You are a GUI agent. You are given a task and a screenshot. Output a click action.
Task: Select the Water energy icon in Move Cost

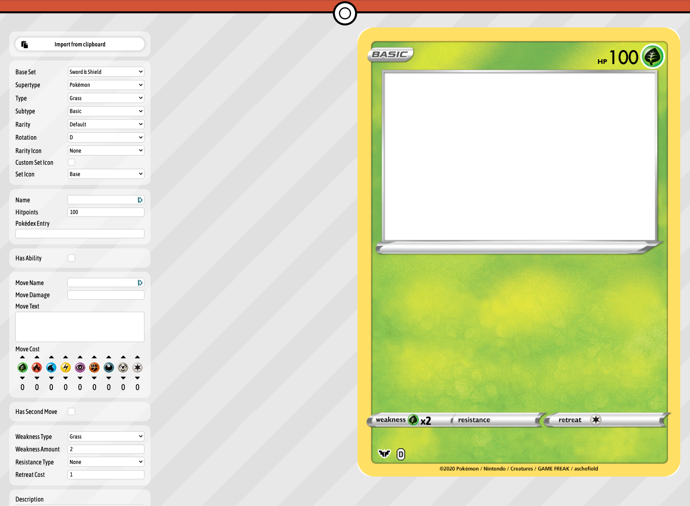pos(51,367)
